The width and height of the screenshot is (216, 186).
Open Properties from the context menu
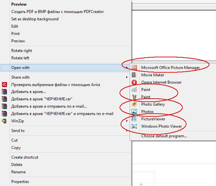point(20,182)
